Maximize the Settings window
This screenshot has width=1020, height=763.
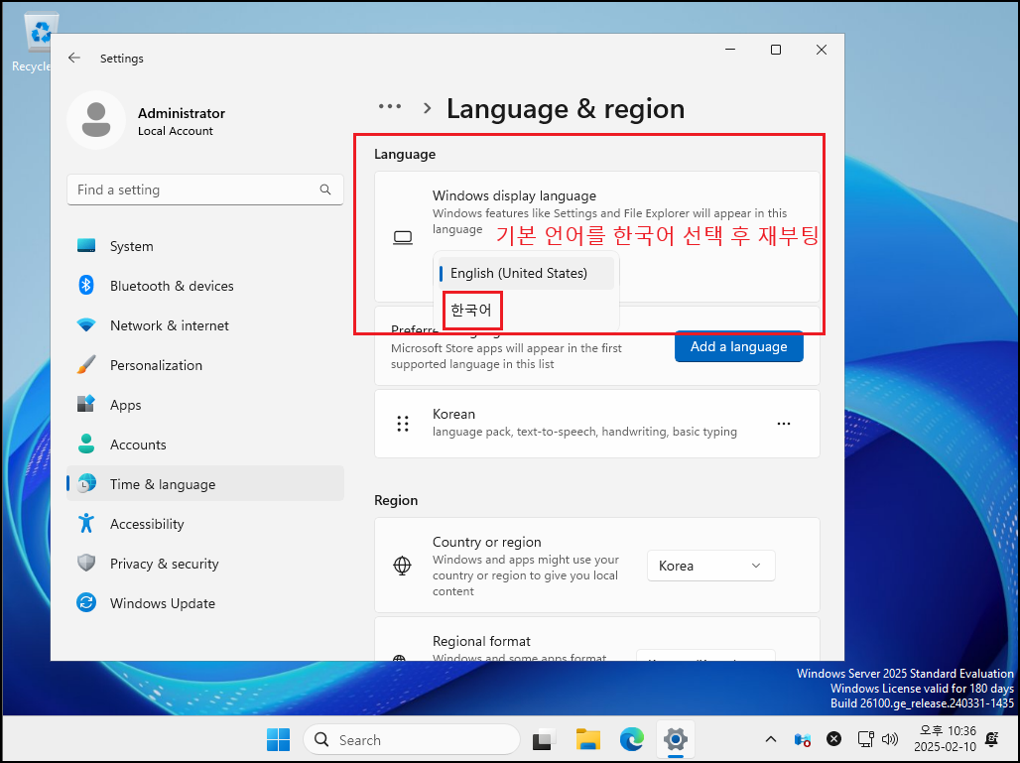775,50
